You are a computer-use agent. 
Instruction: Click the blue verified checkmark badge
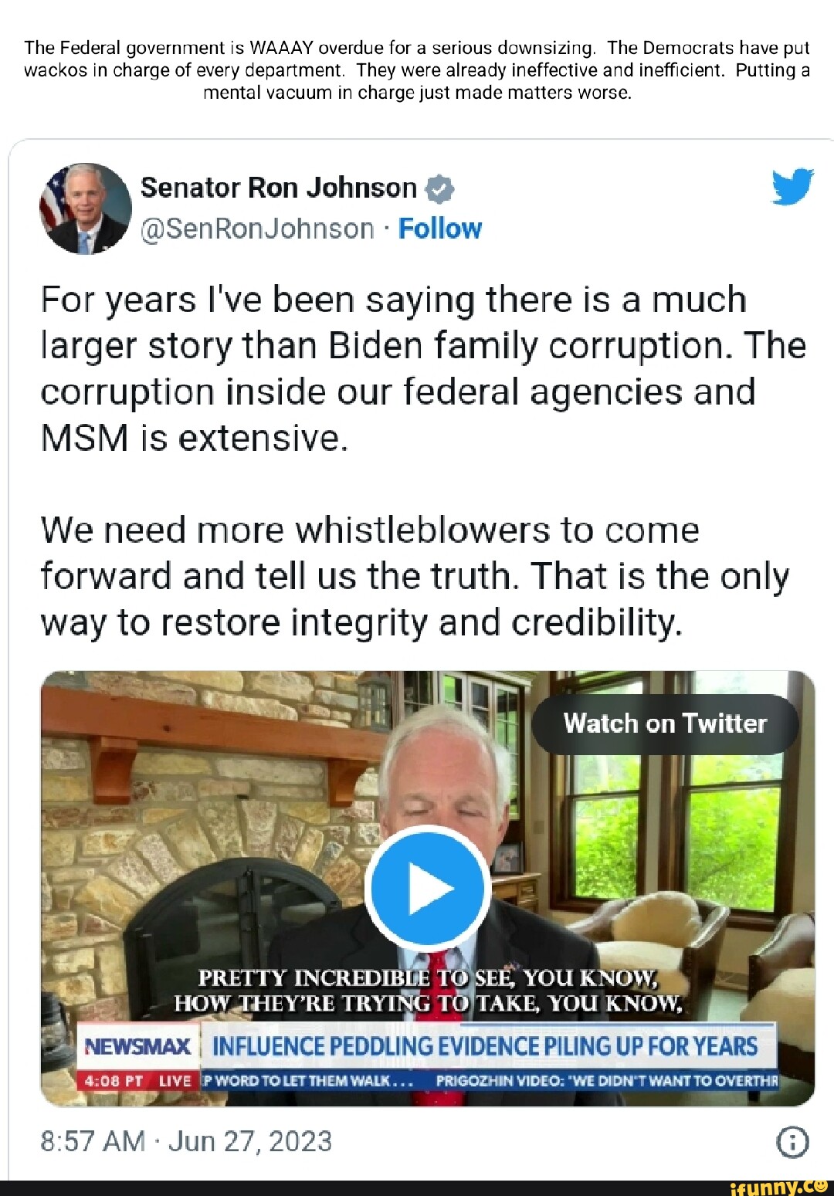[439, 188]
